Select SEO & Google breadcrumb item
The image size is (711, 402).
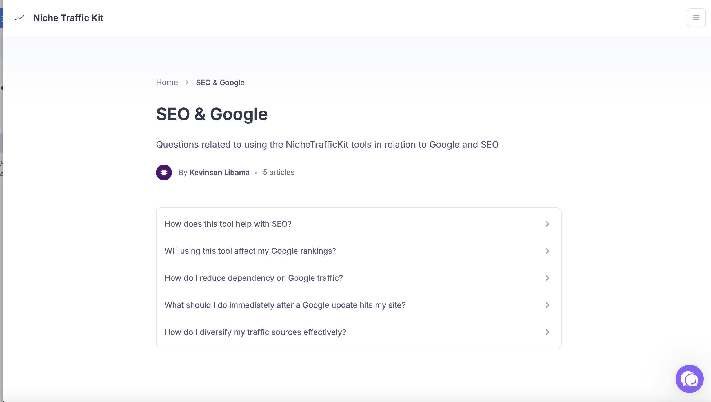pos(220,83)
